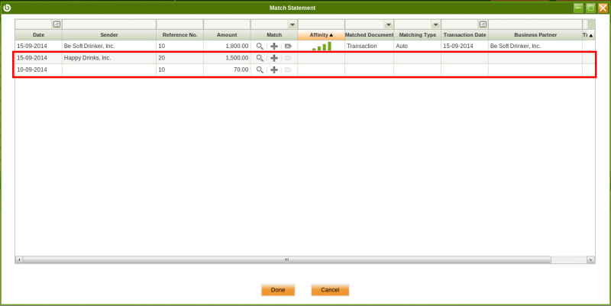
Task: Toggle sort on Affinity column header
Action: [x=322, y=34]
